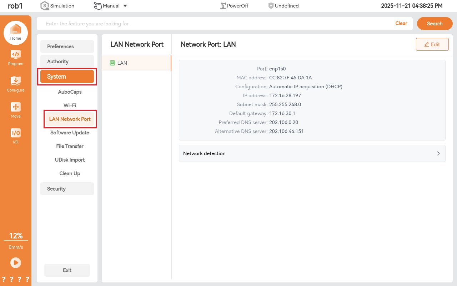The image size is (457, 286).
Task: Collapse the System settings category
Action: (67, 77)
